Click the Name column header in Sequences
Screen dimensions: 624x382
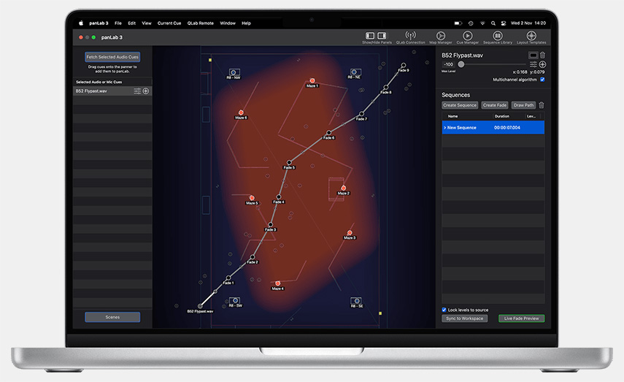click(453, 116)
